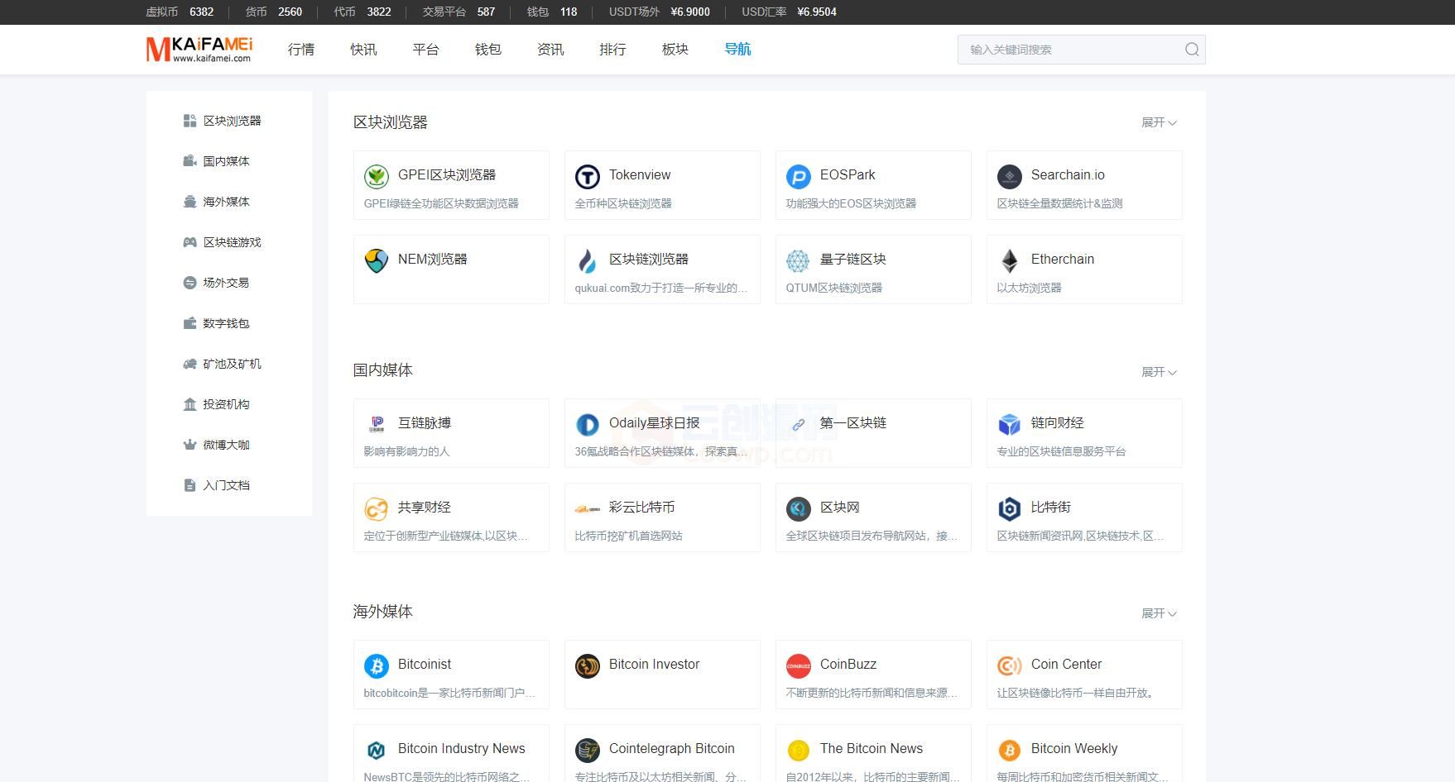This screenshot has height=782, width=1455.
Task: Open the 彩云比特币 card
Action: click(662, 517)
